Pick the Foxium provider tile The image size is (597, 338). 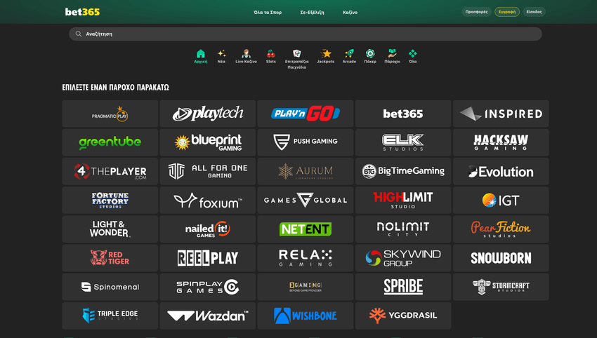[x=208, y=201]
